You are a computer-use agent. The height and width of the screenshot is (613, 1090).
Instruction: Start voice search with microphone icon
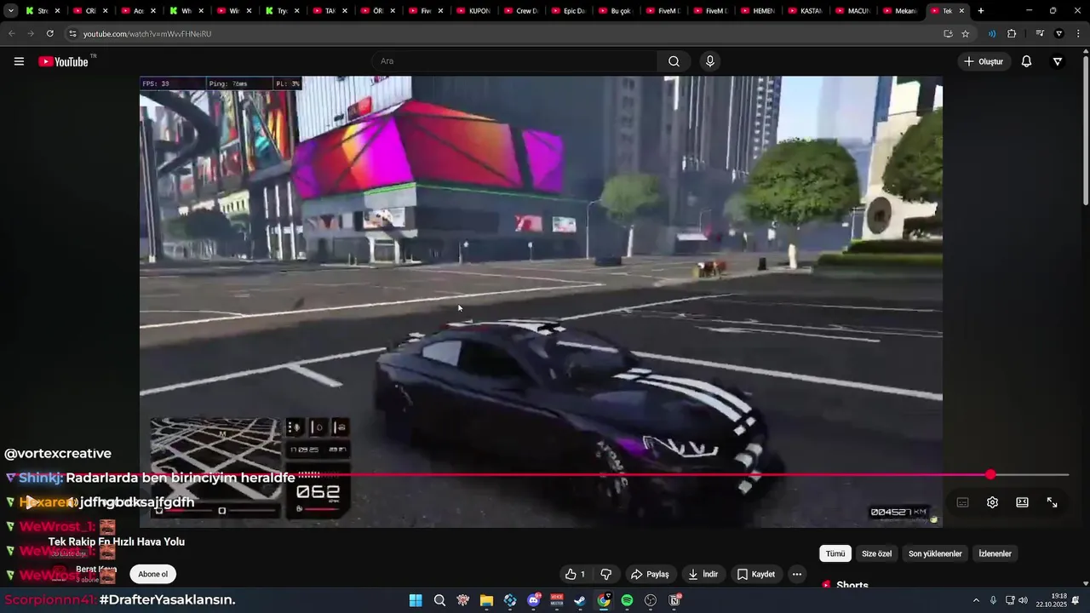[x=709, y=61]
